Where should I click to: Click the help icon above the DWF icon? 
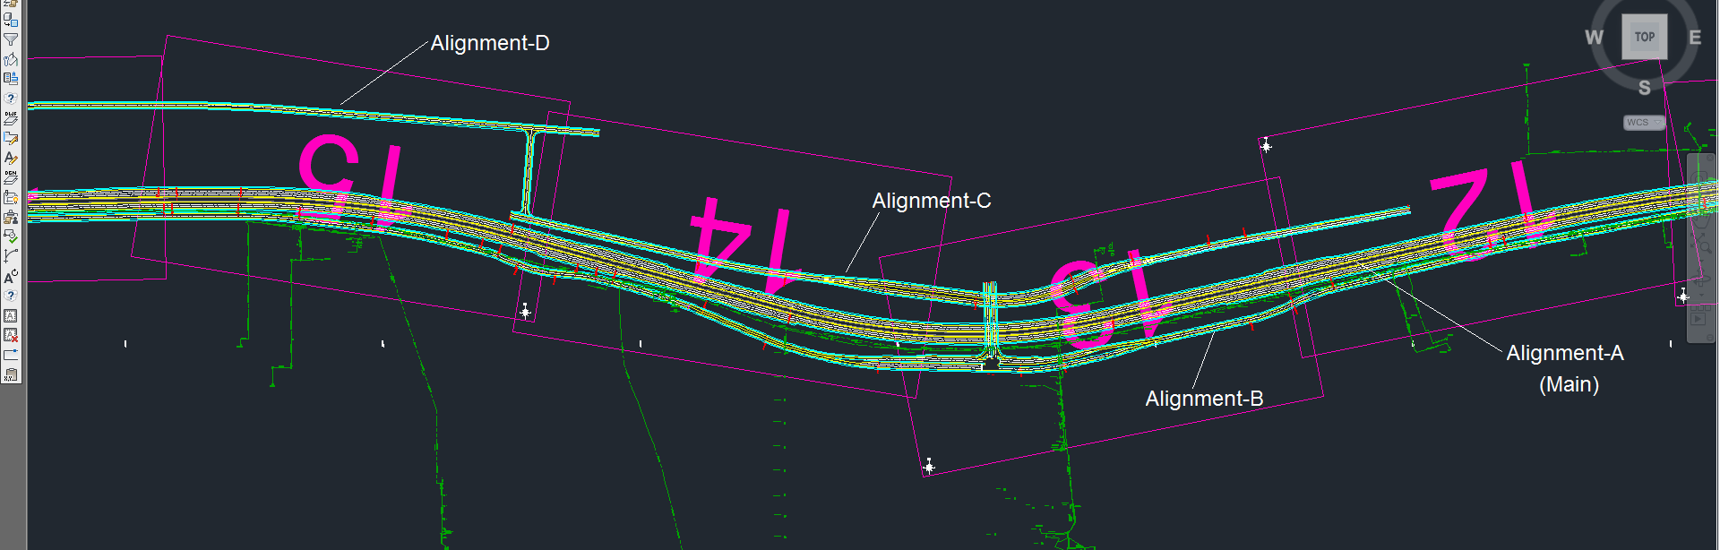tap(11, 99)
